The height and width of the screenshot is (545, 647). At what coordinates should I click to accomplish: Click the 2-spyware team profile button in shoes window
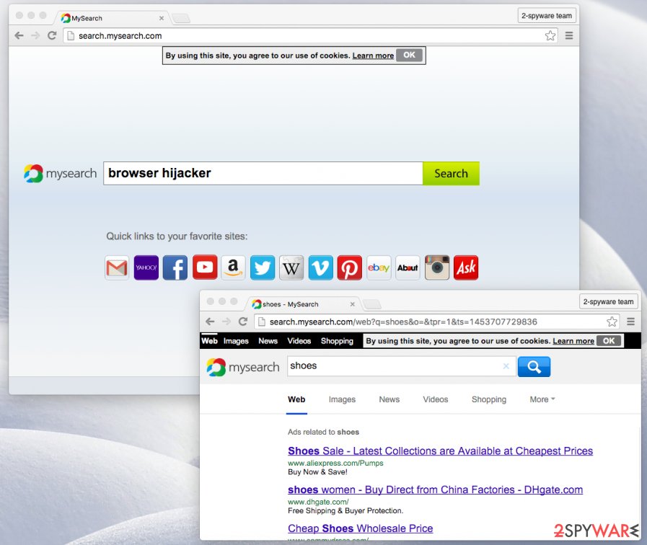click(608, 302)
